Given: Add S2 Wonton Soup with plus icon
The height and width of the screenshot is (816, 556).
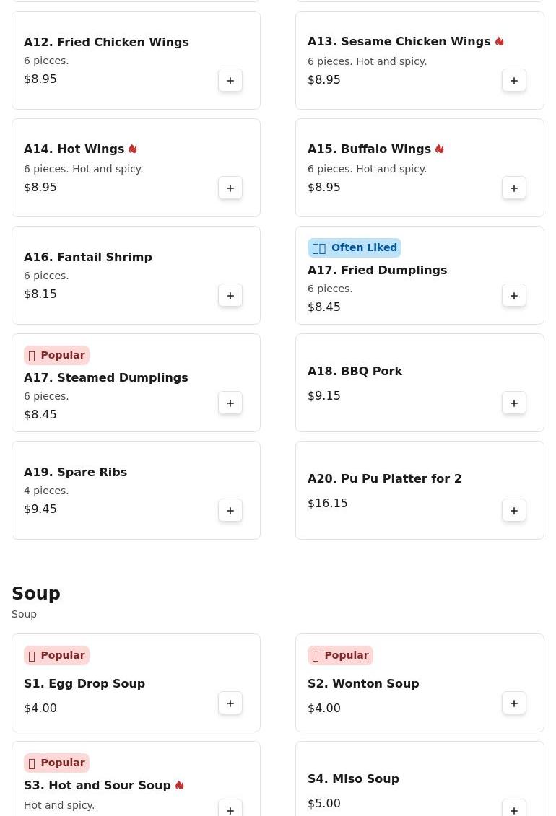Looking at the screenshot, I should click(x=514, y=703).
